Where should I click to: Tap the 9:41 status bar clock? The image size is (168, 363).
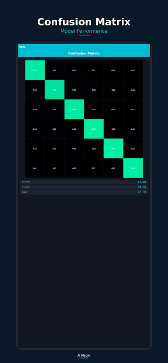23,47
